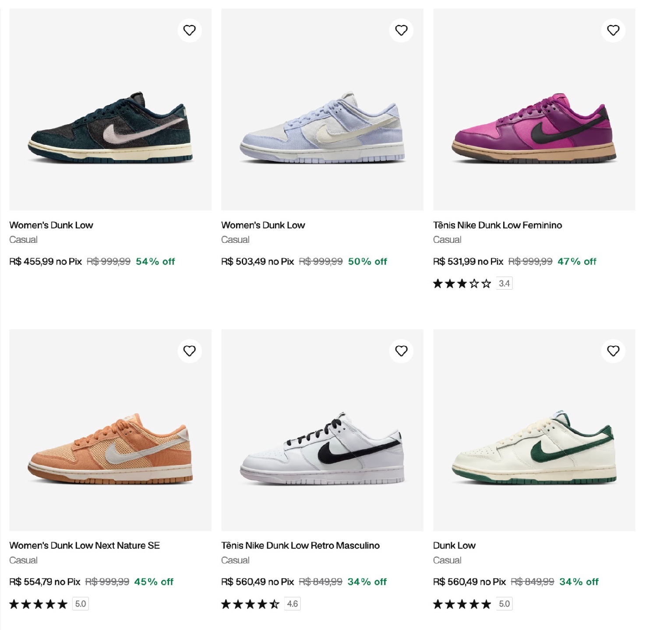The image size is (646, 630).
Task: Click heart on green-and-cream Dunk Low
Action: (613, 351)
